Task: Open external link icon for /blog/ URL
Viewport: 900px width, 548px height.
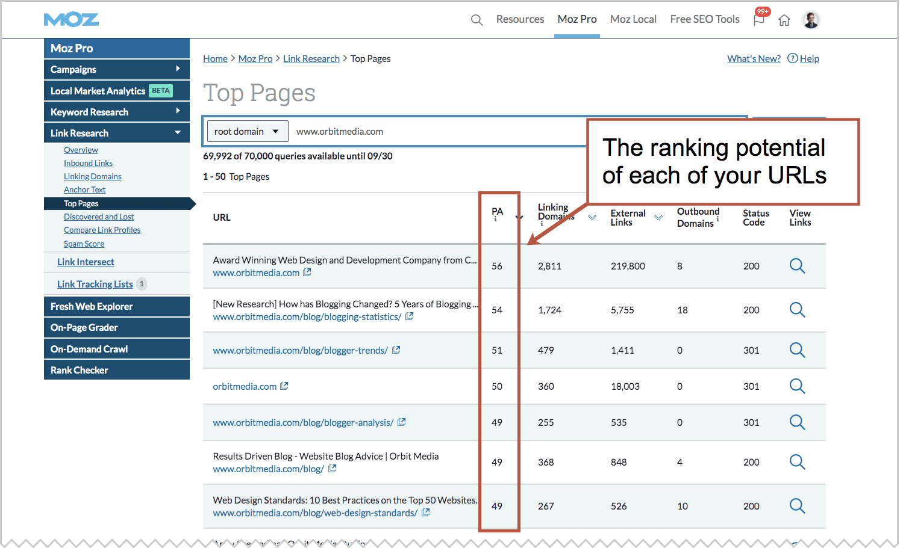Action: point(333,469)
